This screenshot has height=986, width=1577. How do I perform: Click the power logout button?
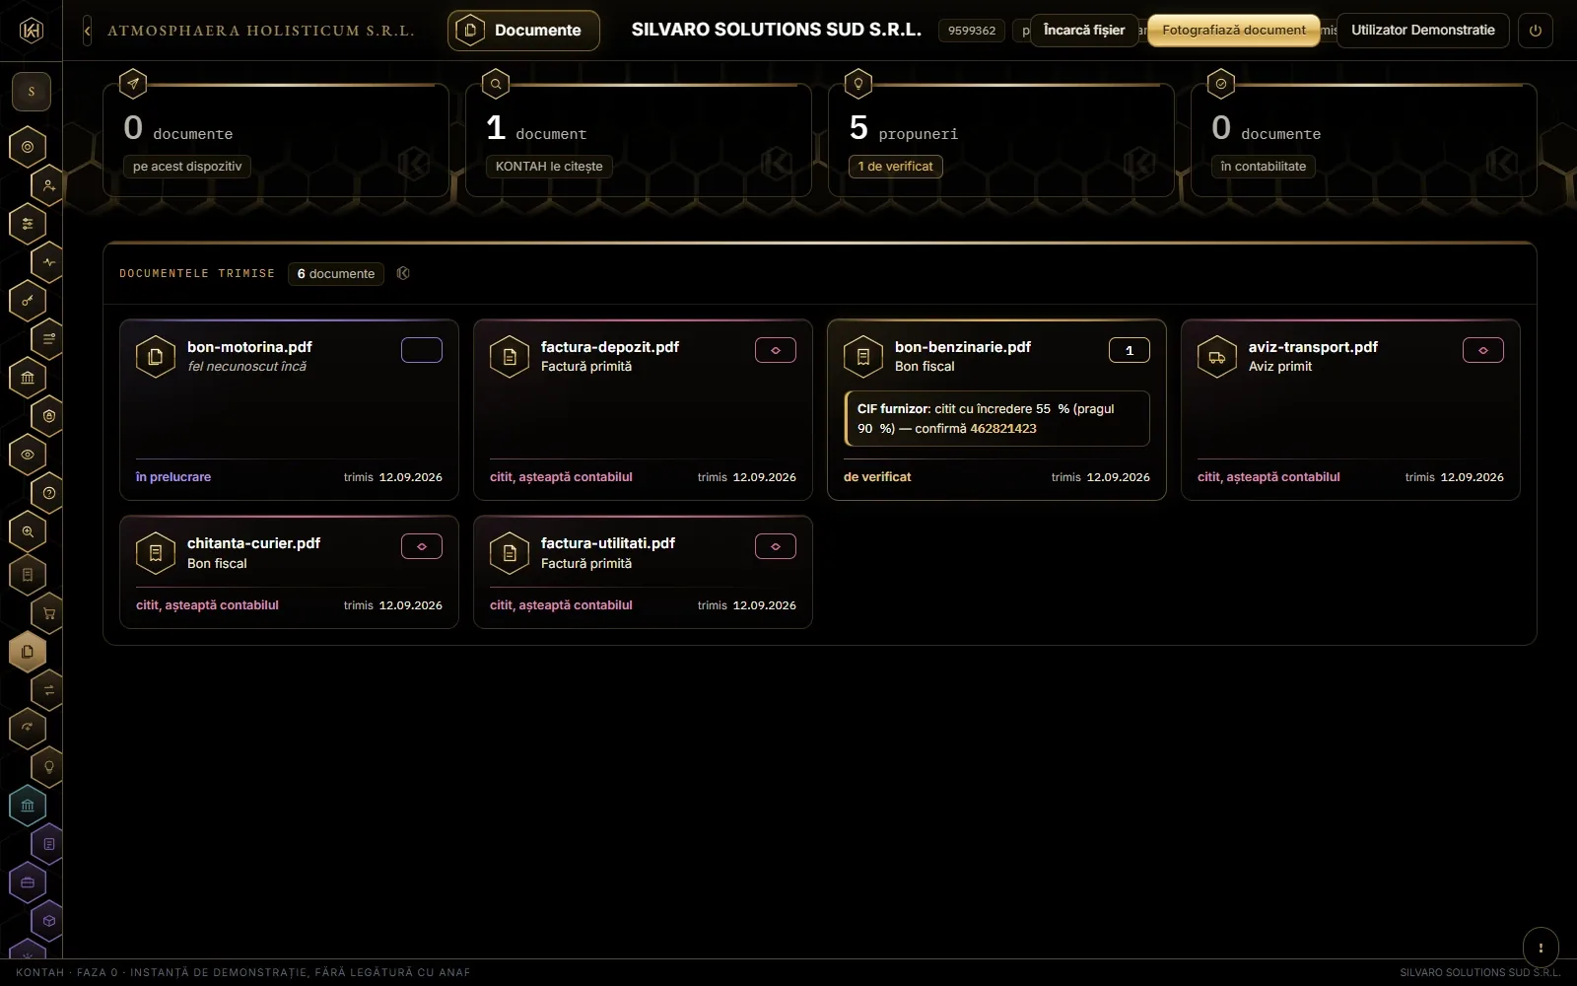1535,31
